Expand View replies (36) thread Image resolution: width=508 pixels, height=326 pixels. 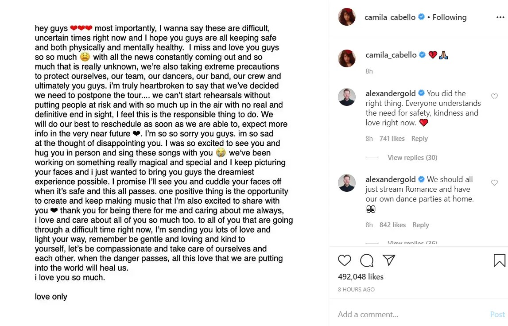(412, 242)
